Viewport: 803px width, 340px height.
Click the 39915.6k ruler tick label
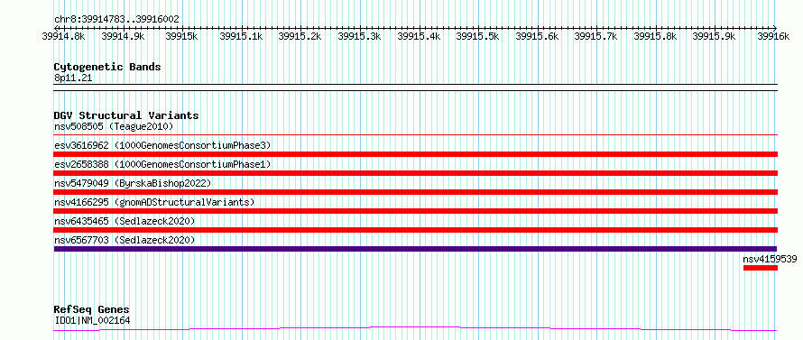click(537, 36)
